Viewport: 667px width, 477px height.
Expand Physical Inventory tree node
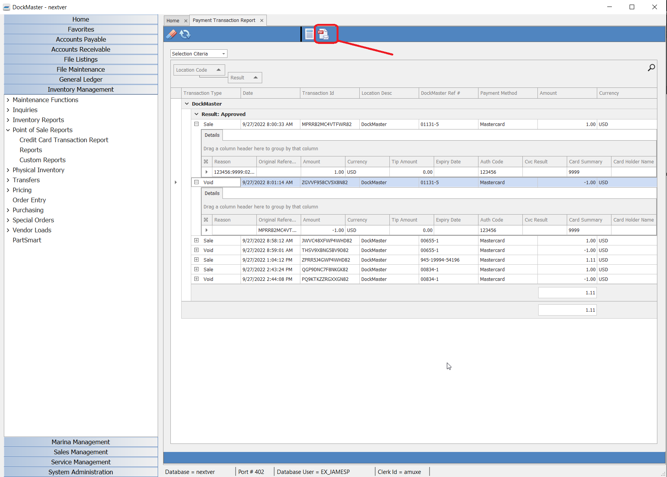click(8, 170)
